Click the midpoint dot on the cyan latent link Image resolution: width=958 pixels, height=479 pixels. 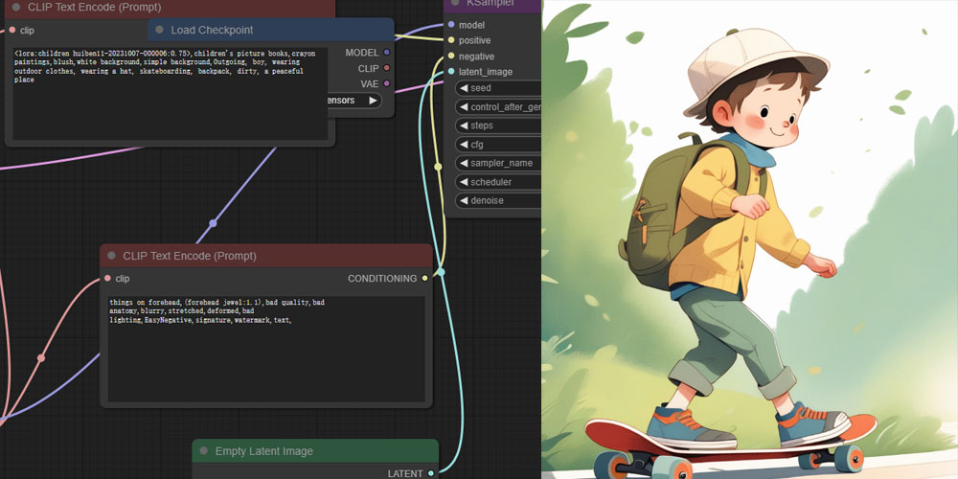pyautogui.click(x=441, y=272)
